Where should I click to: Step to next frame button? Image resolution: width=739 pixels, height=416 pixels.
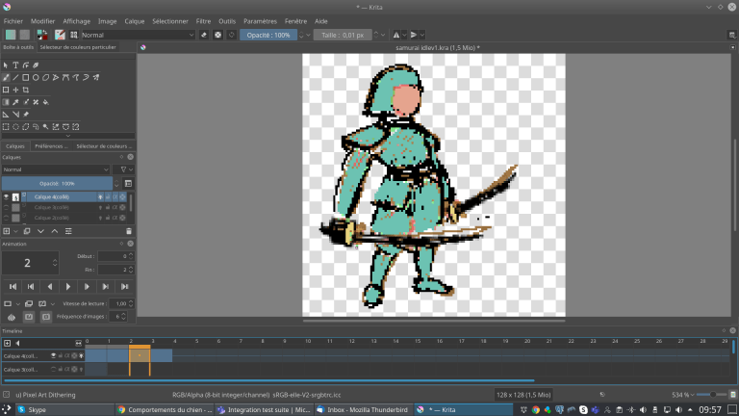(87, 287)
